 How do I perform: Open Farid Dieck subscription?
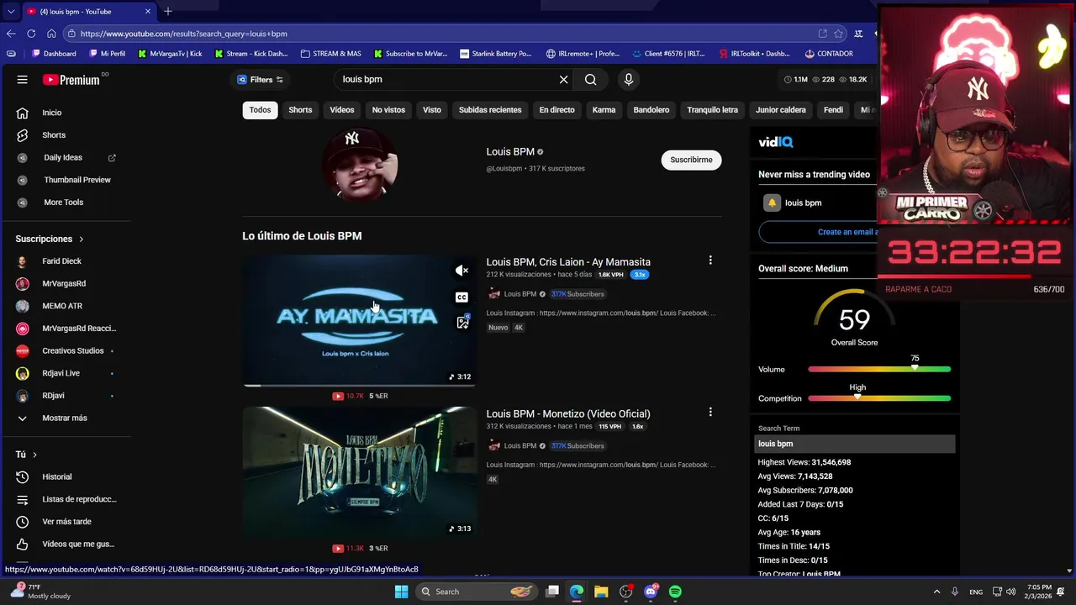61,261
